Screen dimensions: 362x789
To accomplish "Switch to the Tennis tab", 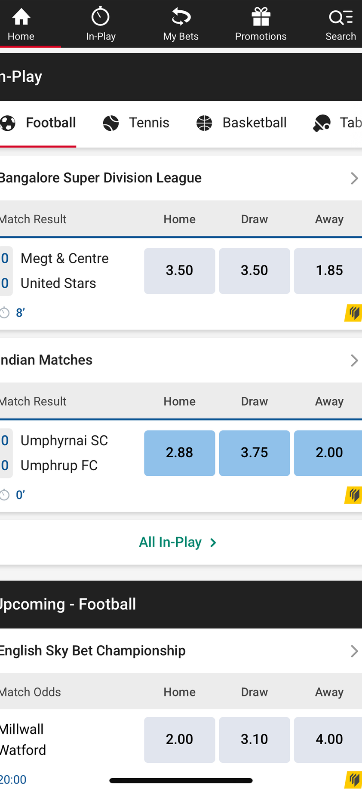I will [136, 123].
